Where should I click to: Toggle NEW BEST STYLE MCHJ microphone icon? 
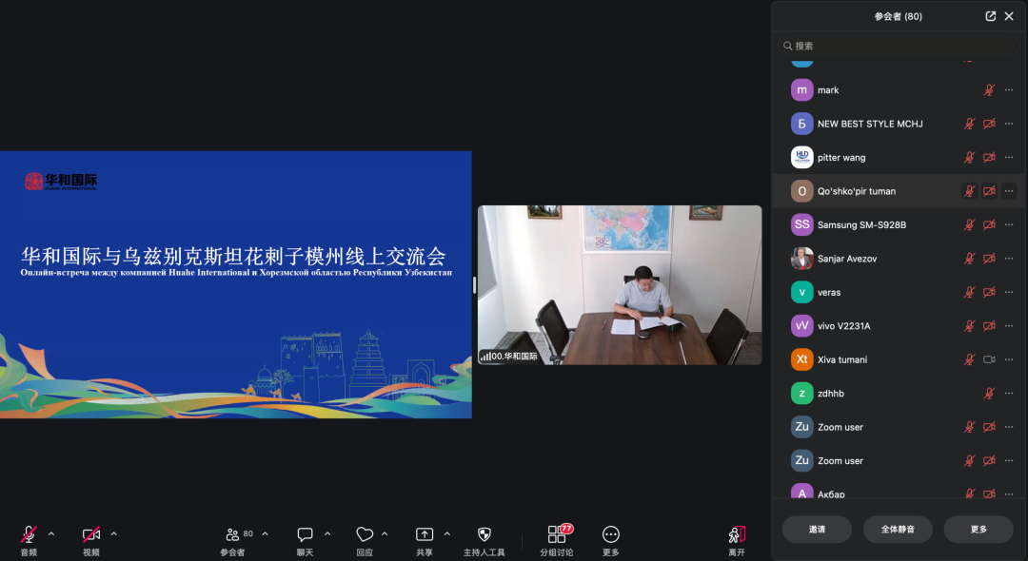point(969,124)
